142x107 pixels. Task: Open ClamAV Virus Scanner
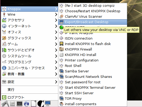click(92, 16)
